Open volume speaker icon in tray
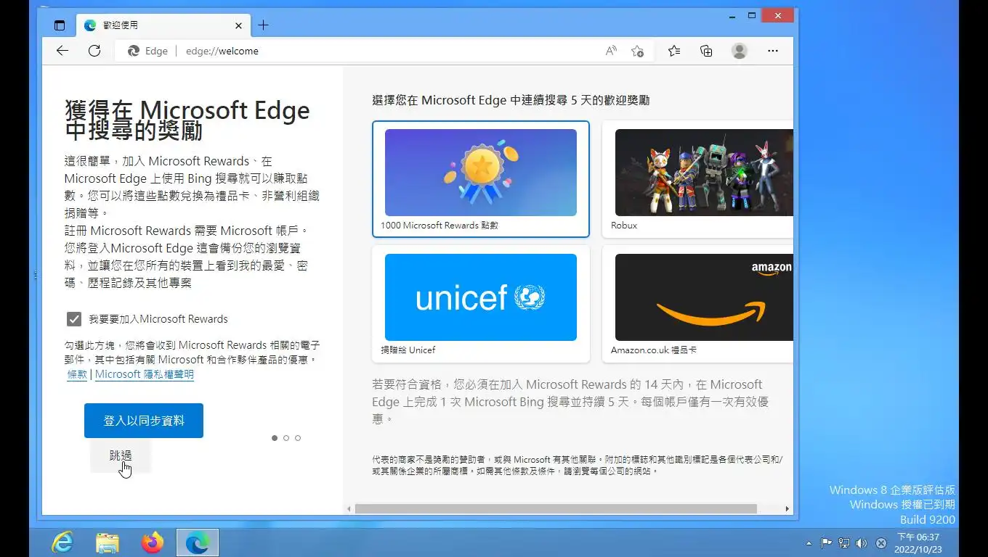The width and height of the screenshot is (988, 557). coord(862,542)
